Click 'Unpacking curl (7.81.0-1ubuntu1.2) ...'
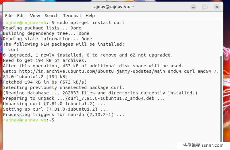230x150 pixels. tap(54, 104)
